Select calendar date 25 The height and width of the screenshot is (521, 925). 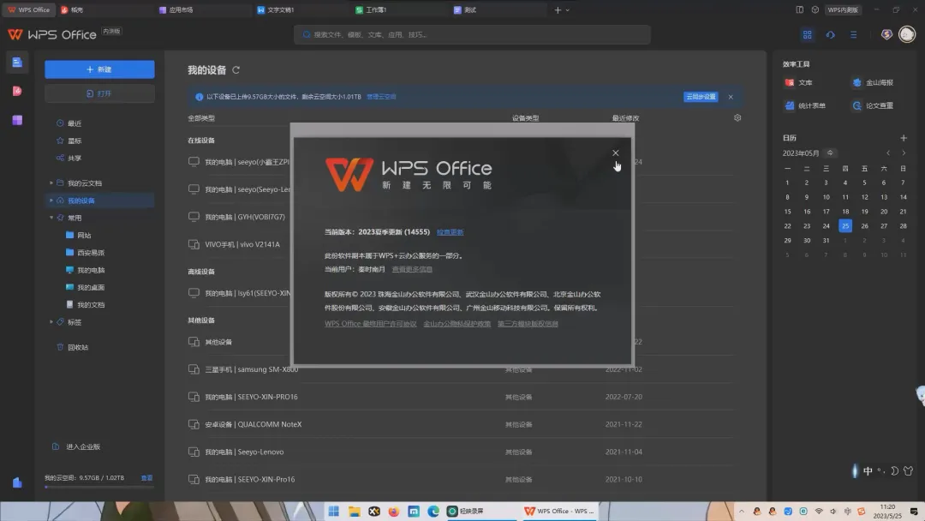(845, 226)
